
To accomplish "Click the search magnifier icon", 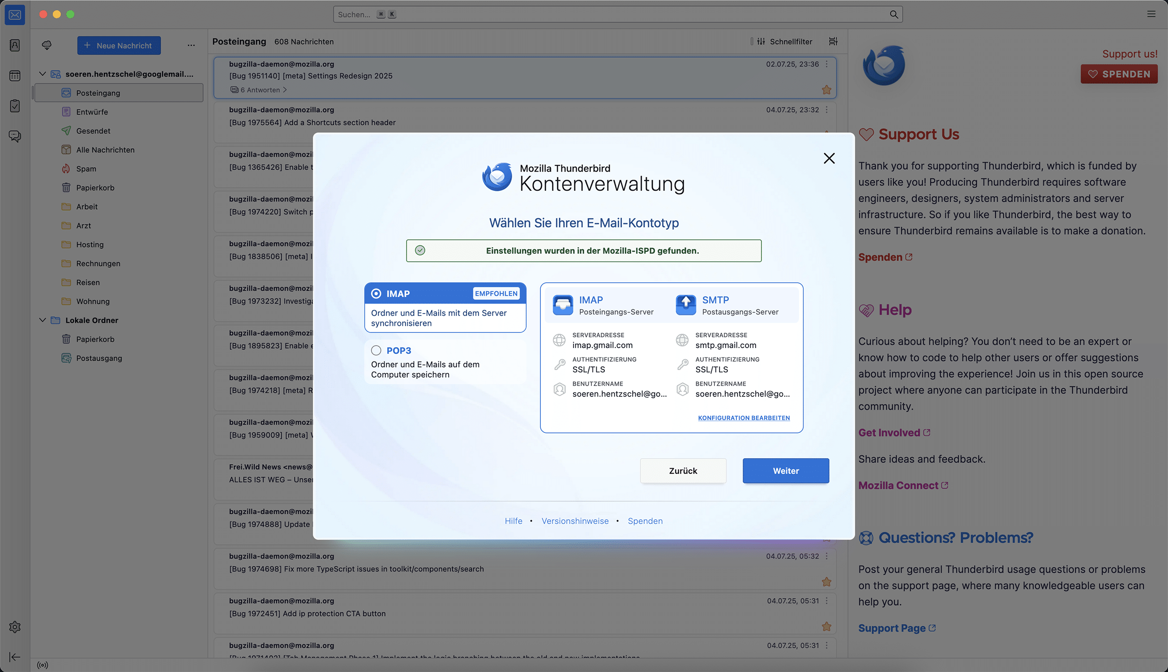I will (x=894, y=14).
